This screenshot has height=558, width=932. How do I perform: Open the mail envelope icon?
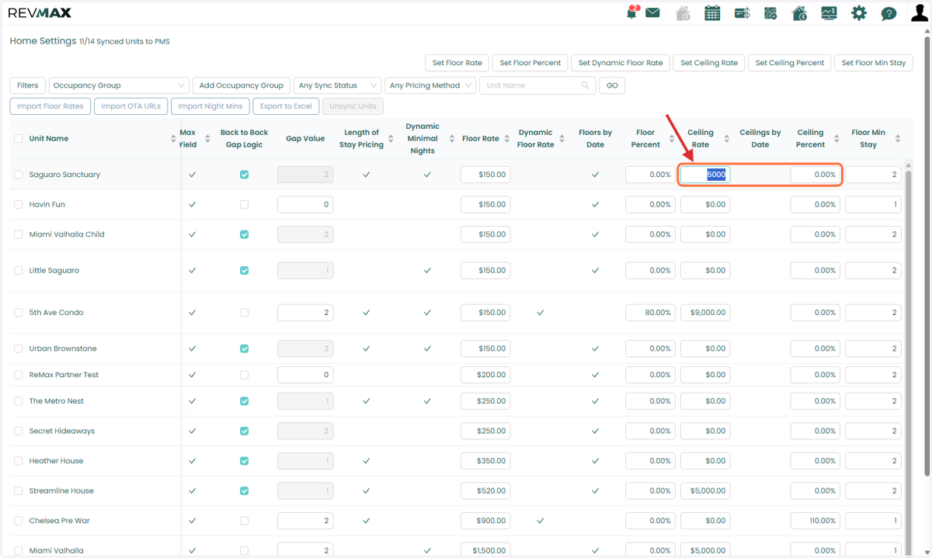pyautogui.click(x=652, y=13)
